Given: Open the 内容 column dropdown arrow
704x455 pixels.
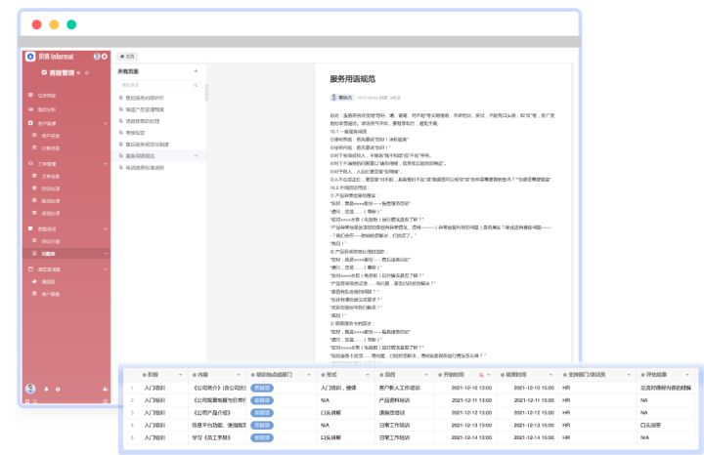Looking at the screenshot, I should (x=239, y=375).
